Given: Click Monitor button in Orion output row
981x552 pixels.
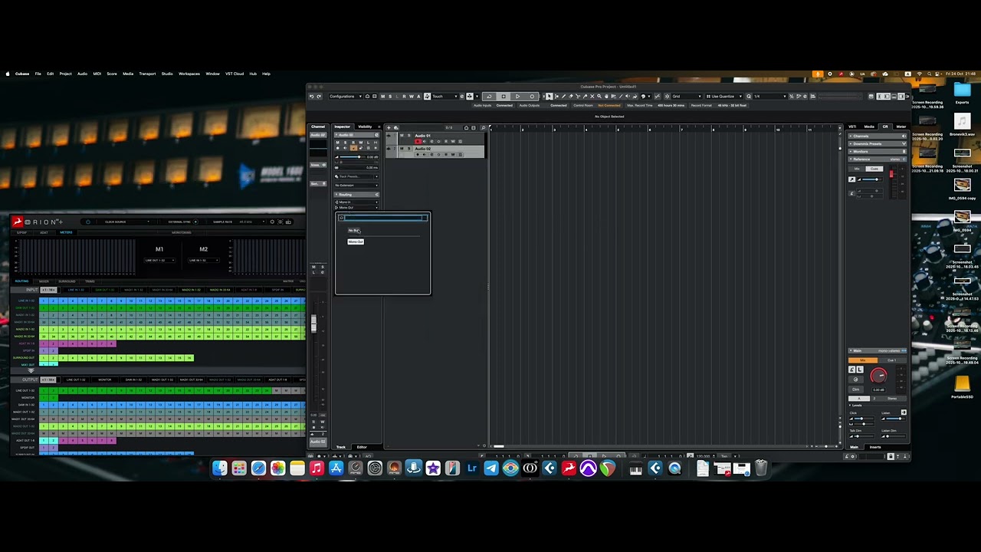Looking at the screenshot, I should (104, 379).
